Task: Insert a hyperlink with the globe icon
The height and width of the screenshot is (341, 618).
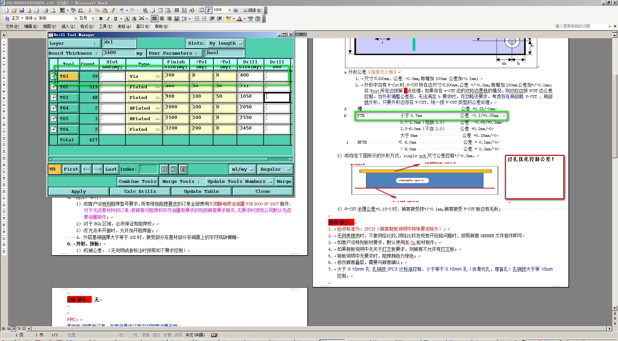Action: point(145,10)
